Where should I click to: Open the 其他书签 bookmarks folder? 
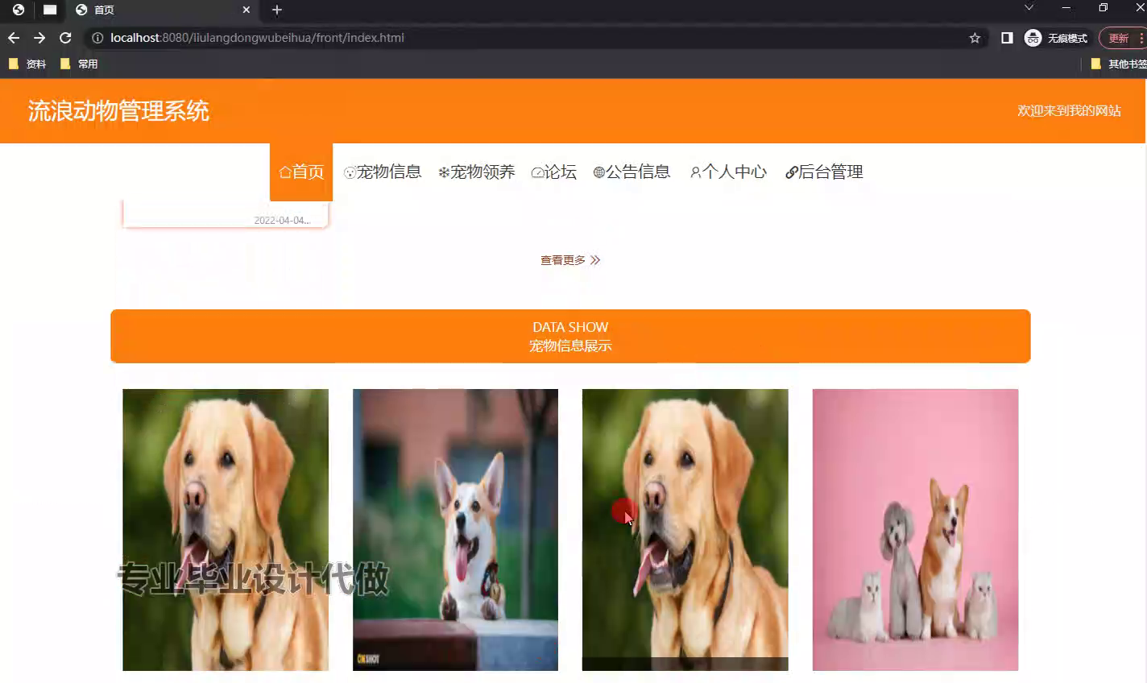[1118, 64]
